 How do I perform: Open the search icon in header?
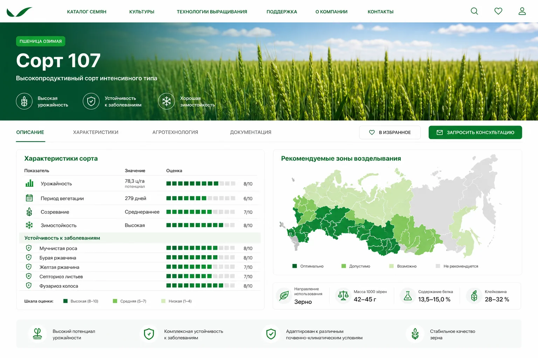[474, 11]
